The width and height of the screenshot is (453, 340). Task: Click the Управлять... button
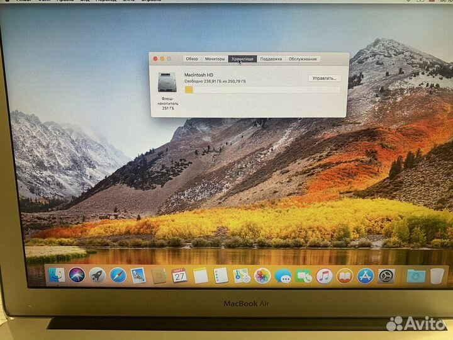coord(324,78)
